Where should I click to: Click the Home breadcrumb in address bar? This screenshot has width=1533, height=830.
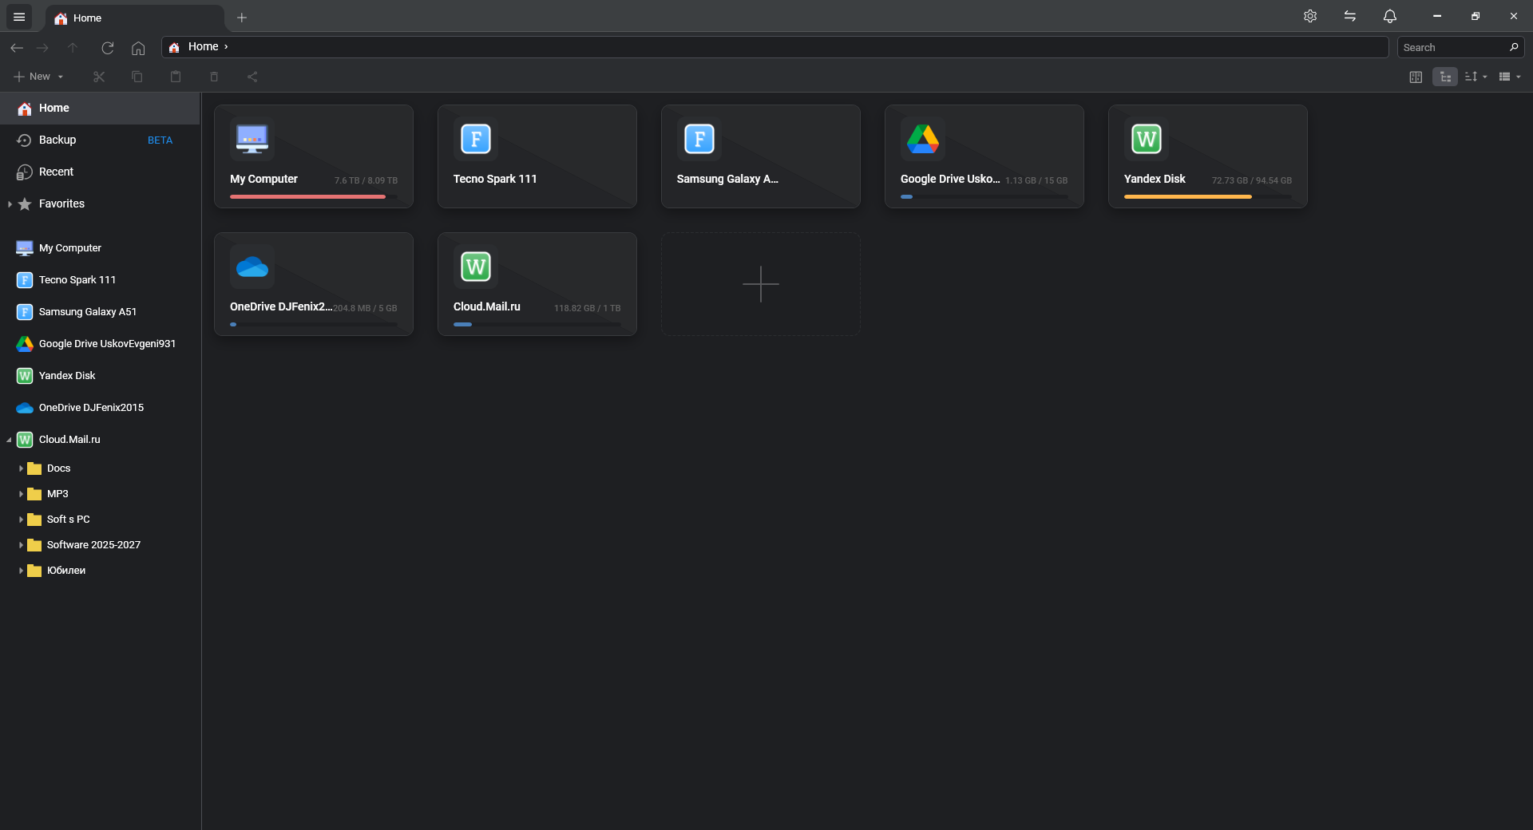pos(203,47)
